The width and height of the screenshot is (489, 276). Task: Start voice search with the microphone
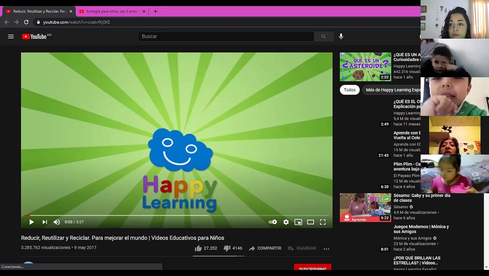point(341,36)
